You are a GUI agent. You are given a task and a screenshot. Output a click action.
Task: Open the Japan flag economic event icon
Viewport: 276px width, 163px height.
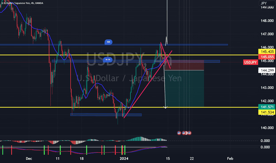(x=186, y=133)
